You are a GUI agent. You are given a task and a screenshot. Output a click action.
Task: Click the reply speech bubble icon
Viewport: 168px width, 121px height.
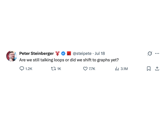click(22, 68)
